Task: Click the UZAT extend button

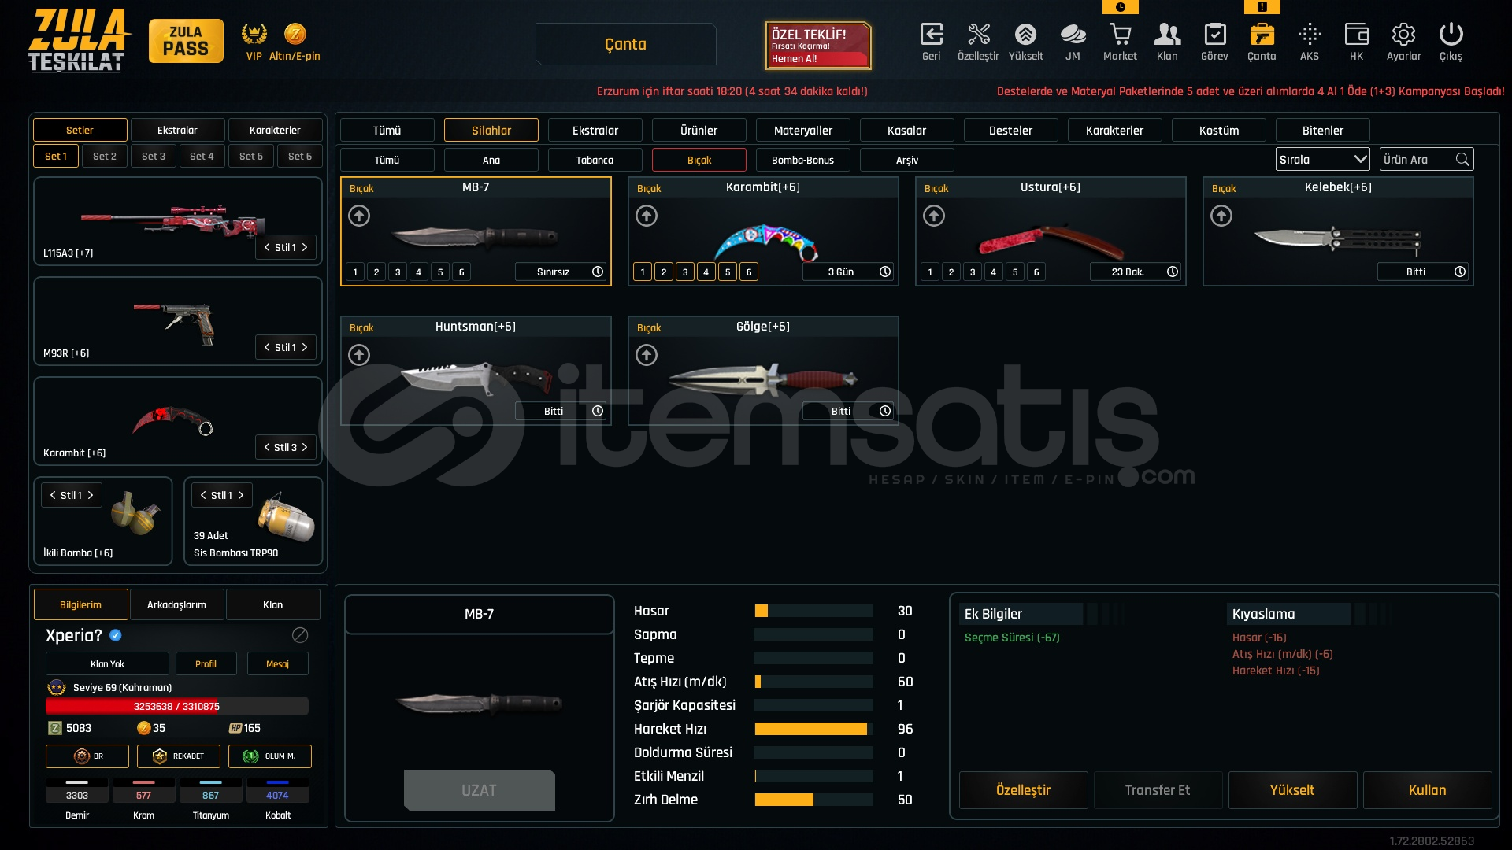Action: point(479,790)
